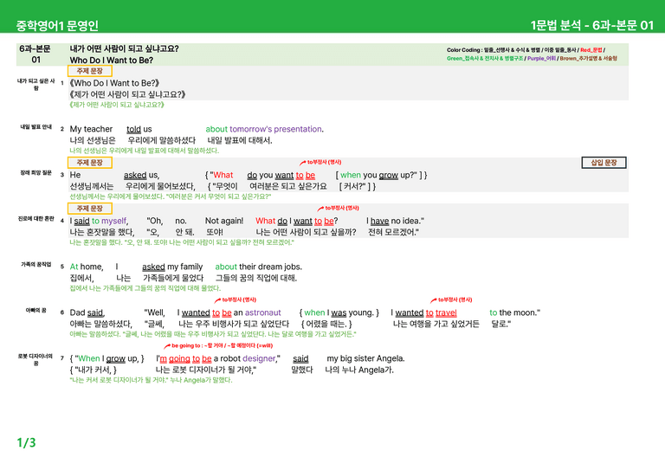Click the Korean phrase "내일 발표에 대해서."

click(x=240, y=140)
